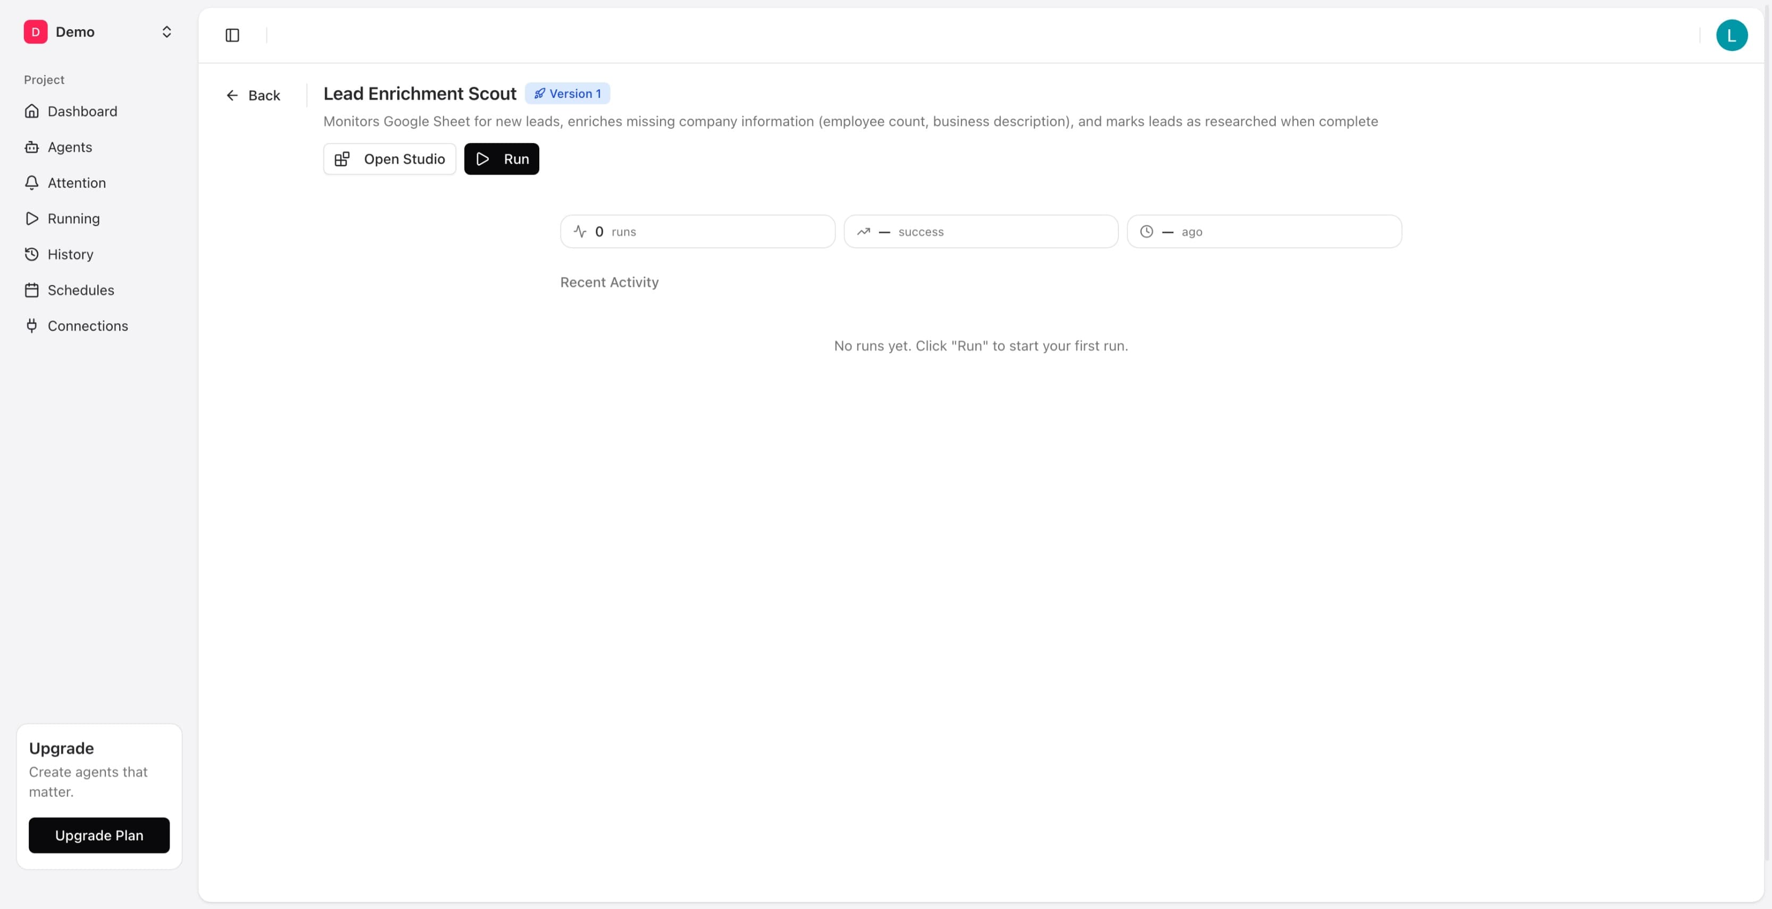Select the Connections plug icon

pos(32,325)
